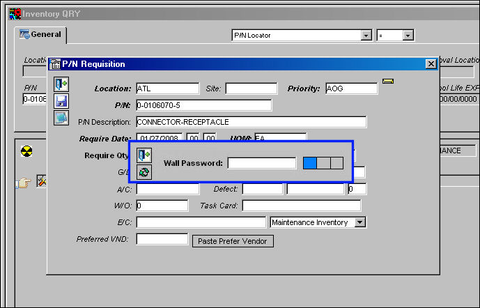Click the last Defect field containing 0
The height and width of the screenshot is (308, 480).
tap(357, 189)
